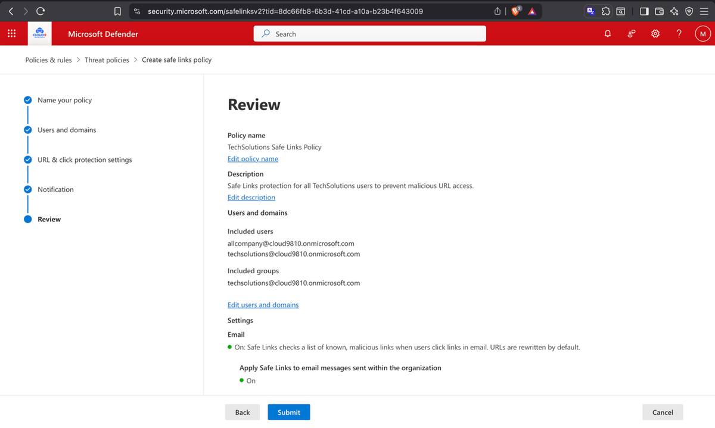This screenshot has width=715, height=428.
Task: Select policy name TechSolutions Safe Links Policy text
Action: pyautogui.click(x=275, y=147)
